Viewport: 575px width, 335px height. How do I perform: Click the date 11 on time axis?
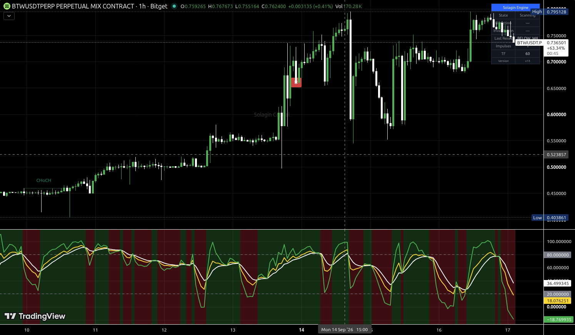(x=95, y=330)
